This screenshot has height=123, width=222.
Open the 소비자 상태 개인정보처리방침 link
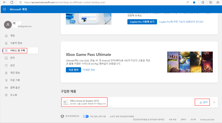coord(122,116)
